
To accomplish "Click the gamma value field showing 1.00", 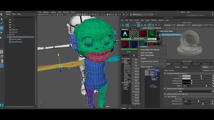I will [x=127, y=15].
